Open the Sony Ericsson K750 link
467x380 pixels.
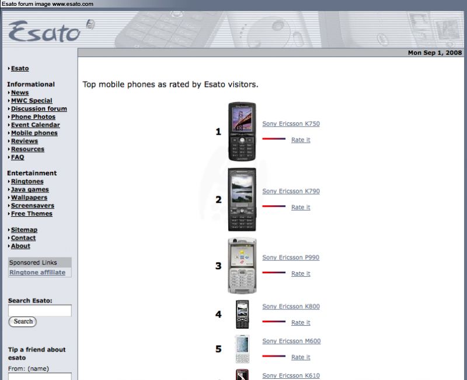click(291, 124)
